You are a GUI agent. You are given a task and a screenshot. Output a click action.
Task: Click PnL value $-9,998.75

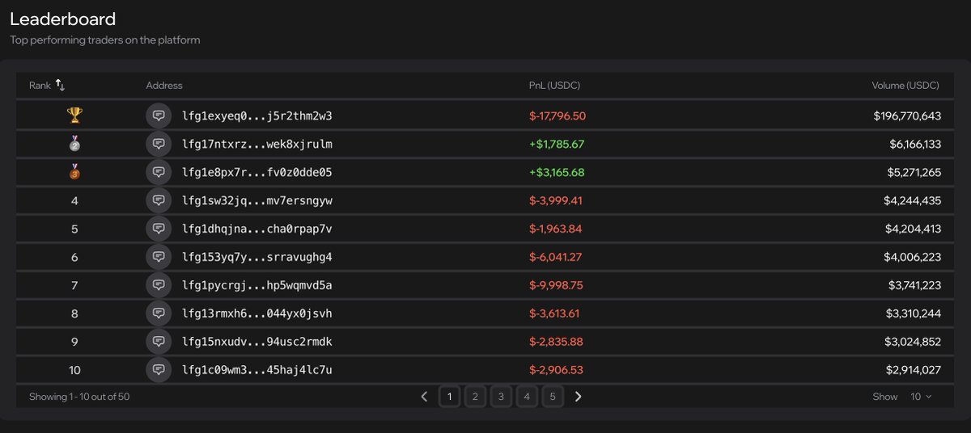click(x=556, y=285)
